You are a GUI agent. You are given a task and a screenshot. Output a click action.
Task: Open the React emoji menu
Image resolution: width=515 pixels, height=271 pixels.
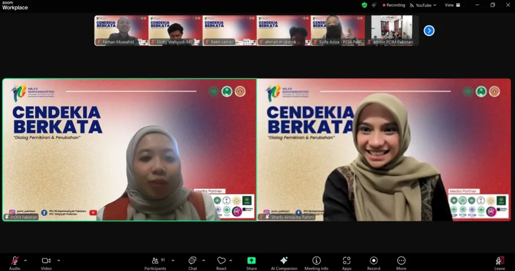[x=221, y=263]
